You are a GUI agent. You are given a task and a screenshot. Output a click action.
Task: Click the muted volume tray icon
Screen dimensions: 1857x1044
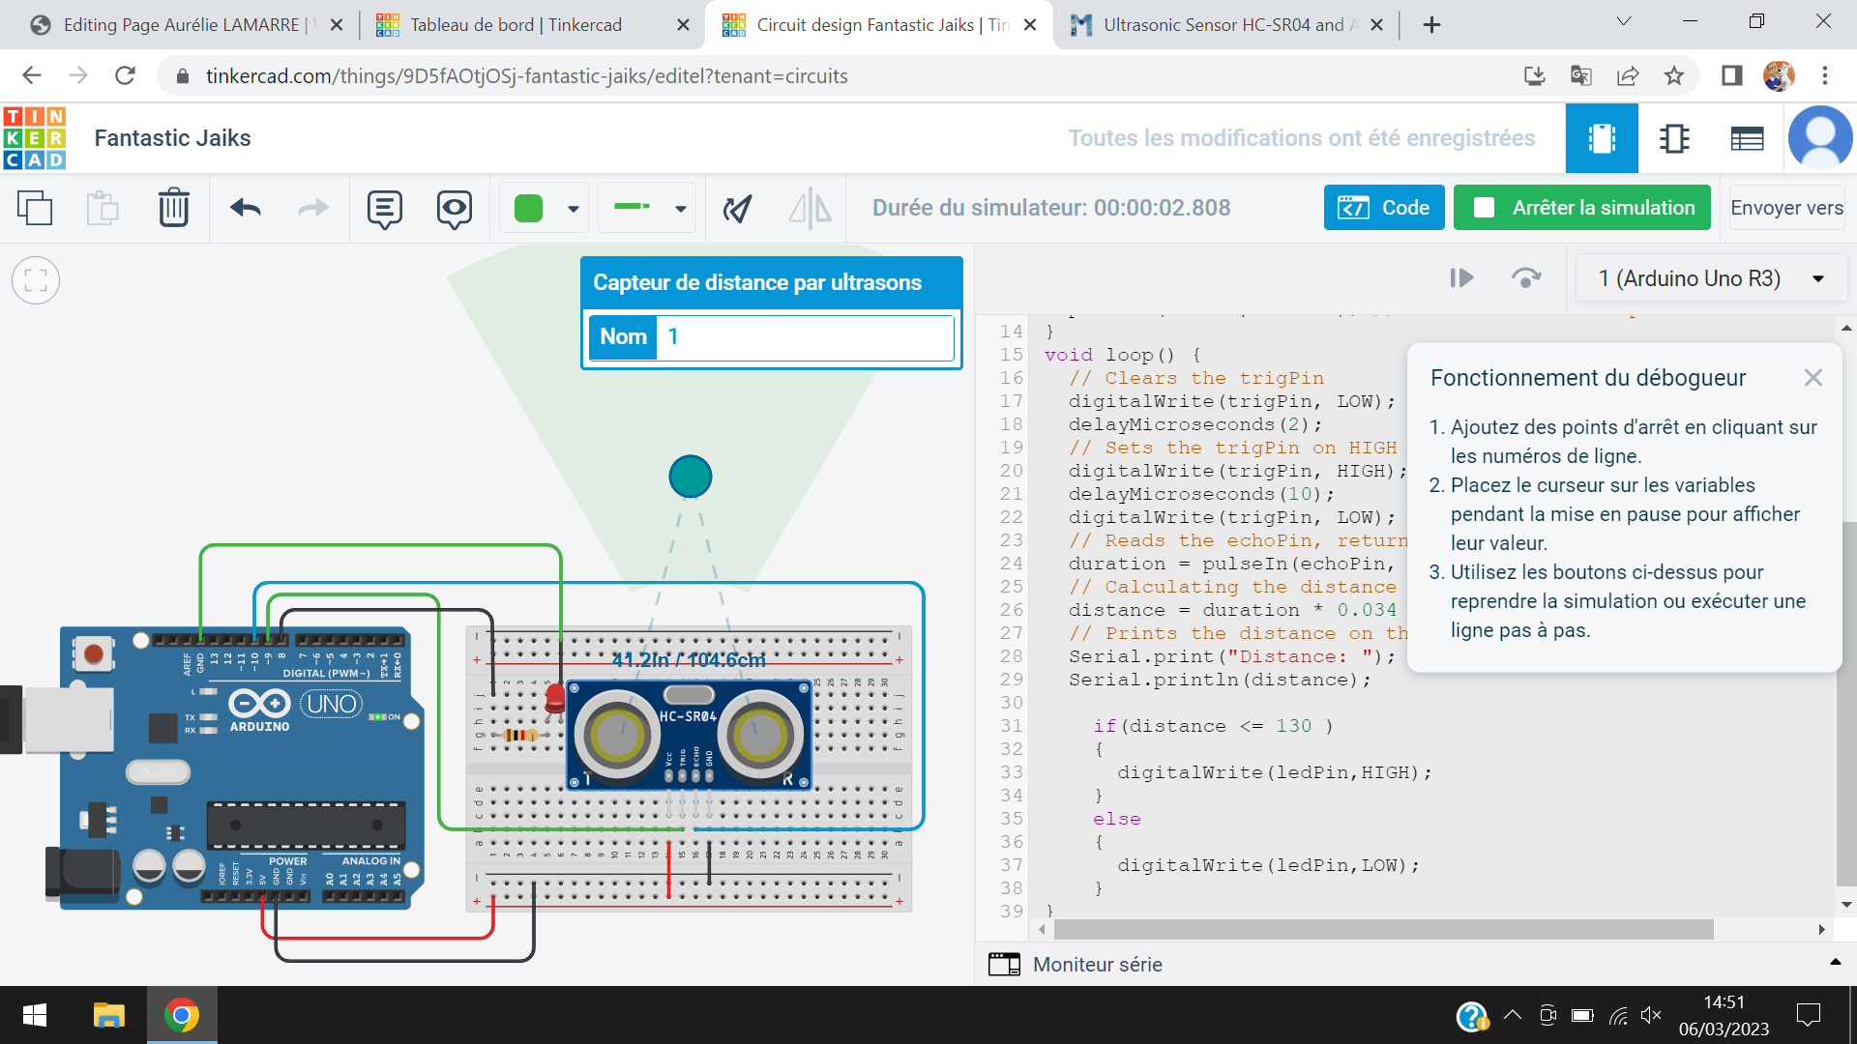(x=1652, y=1015)
